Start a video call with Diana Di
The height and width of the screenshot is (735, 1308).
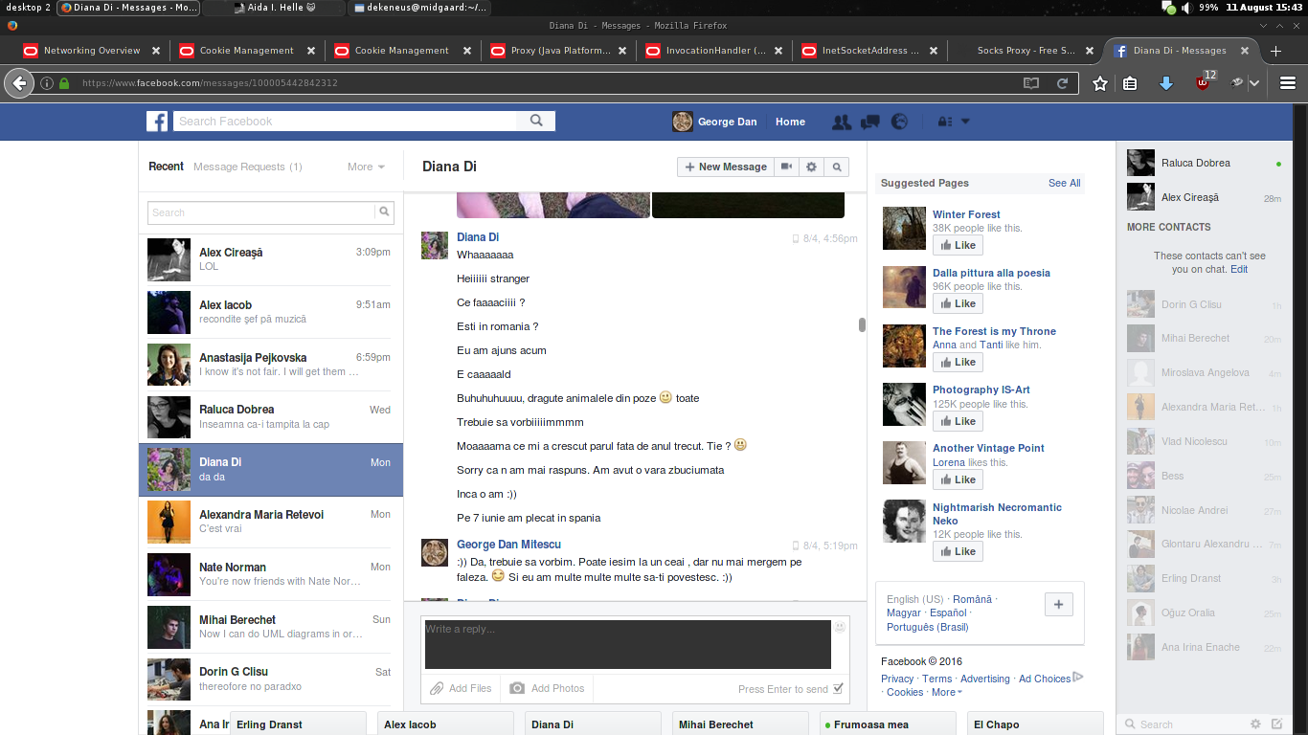tap(787, 167)
